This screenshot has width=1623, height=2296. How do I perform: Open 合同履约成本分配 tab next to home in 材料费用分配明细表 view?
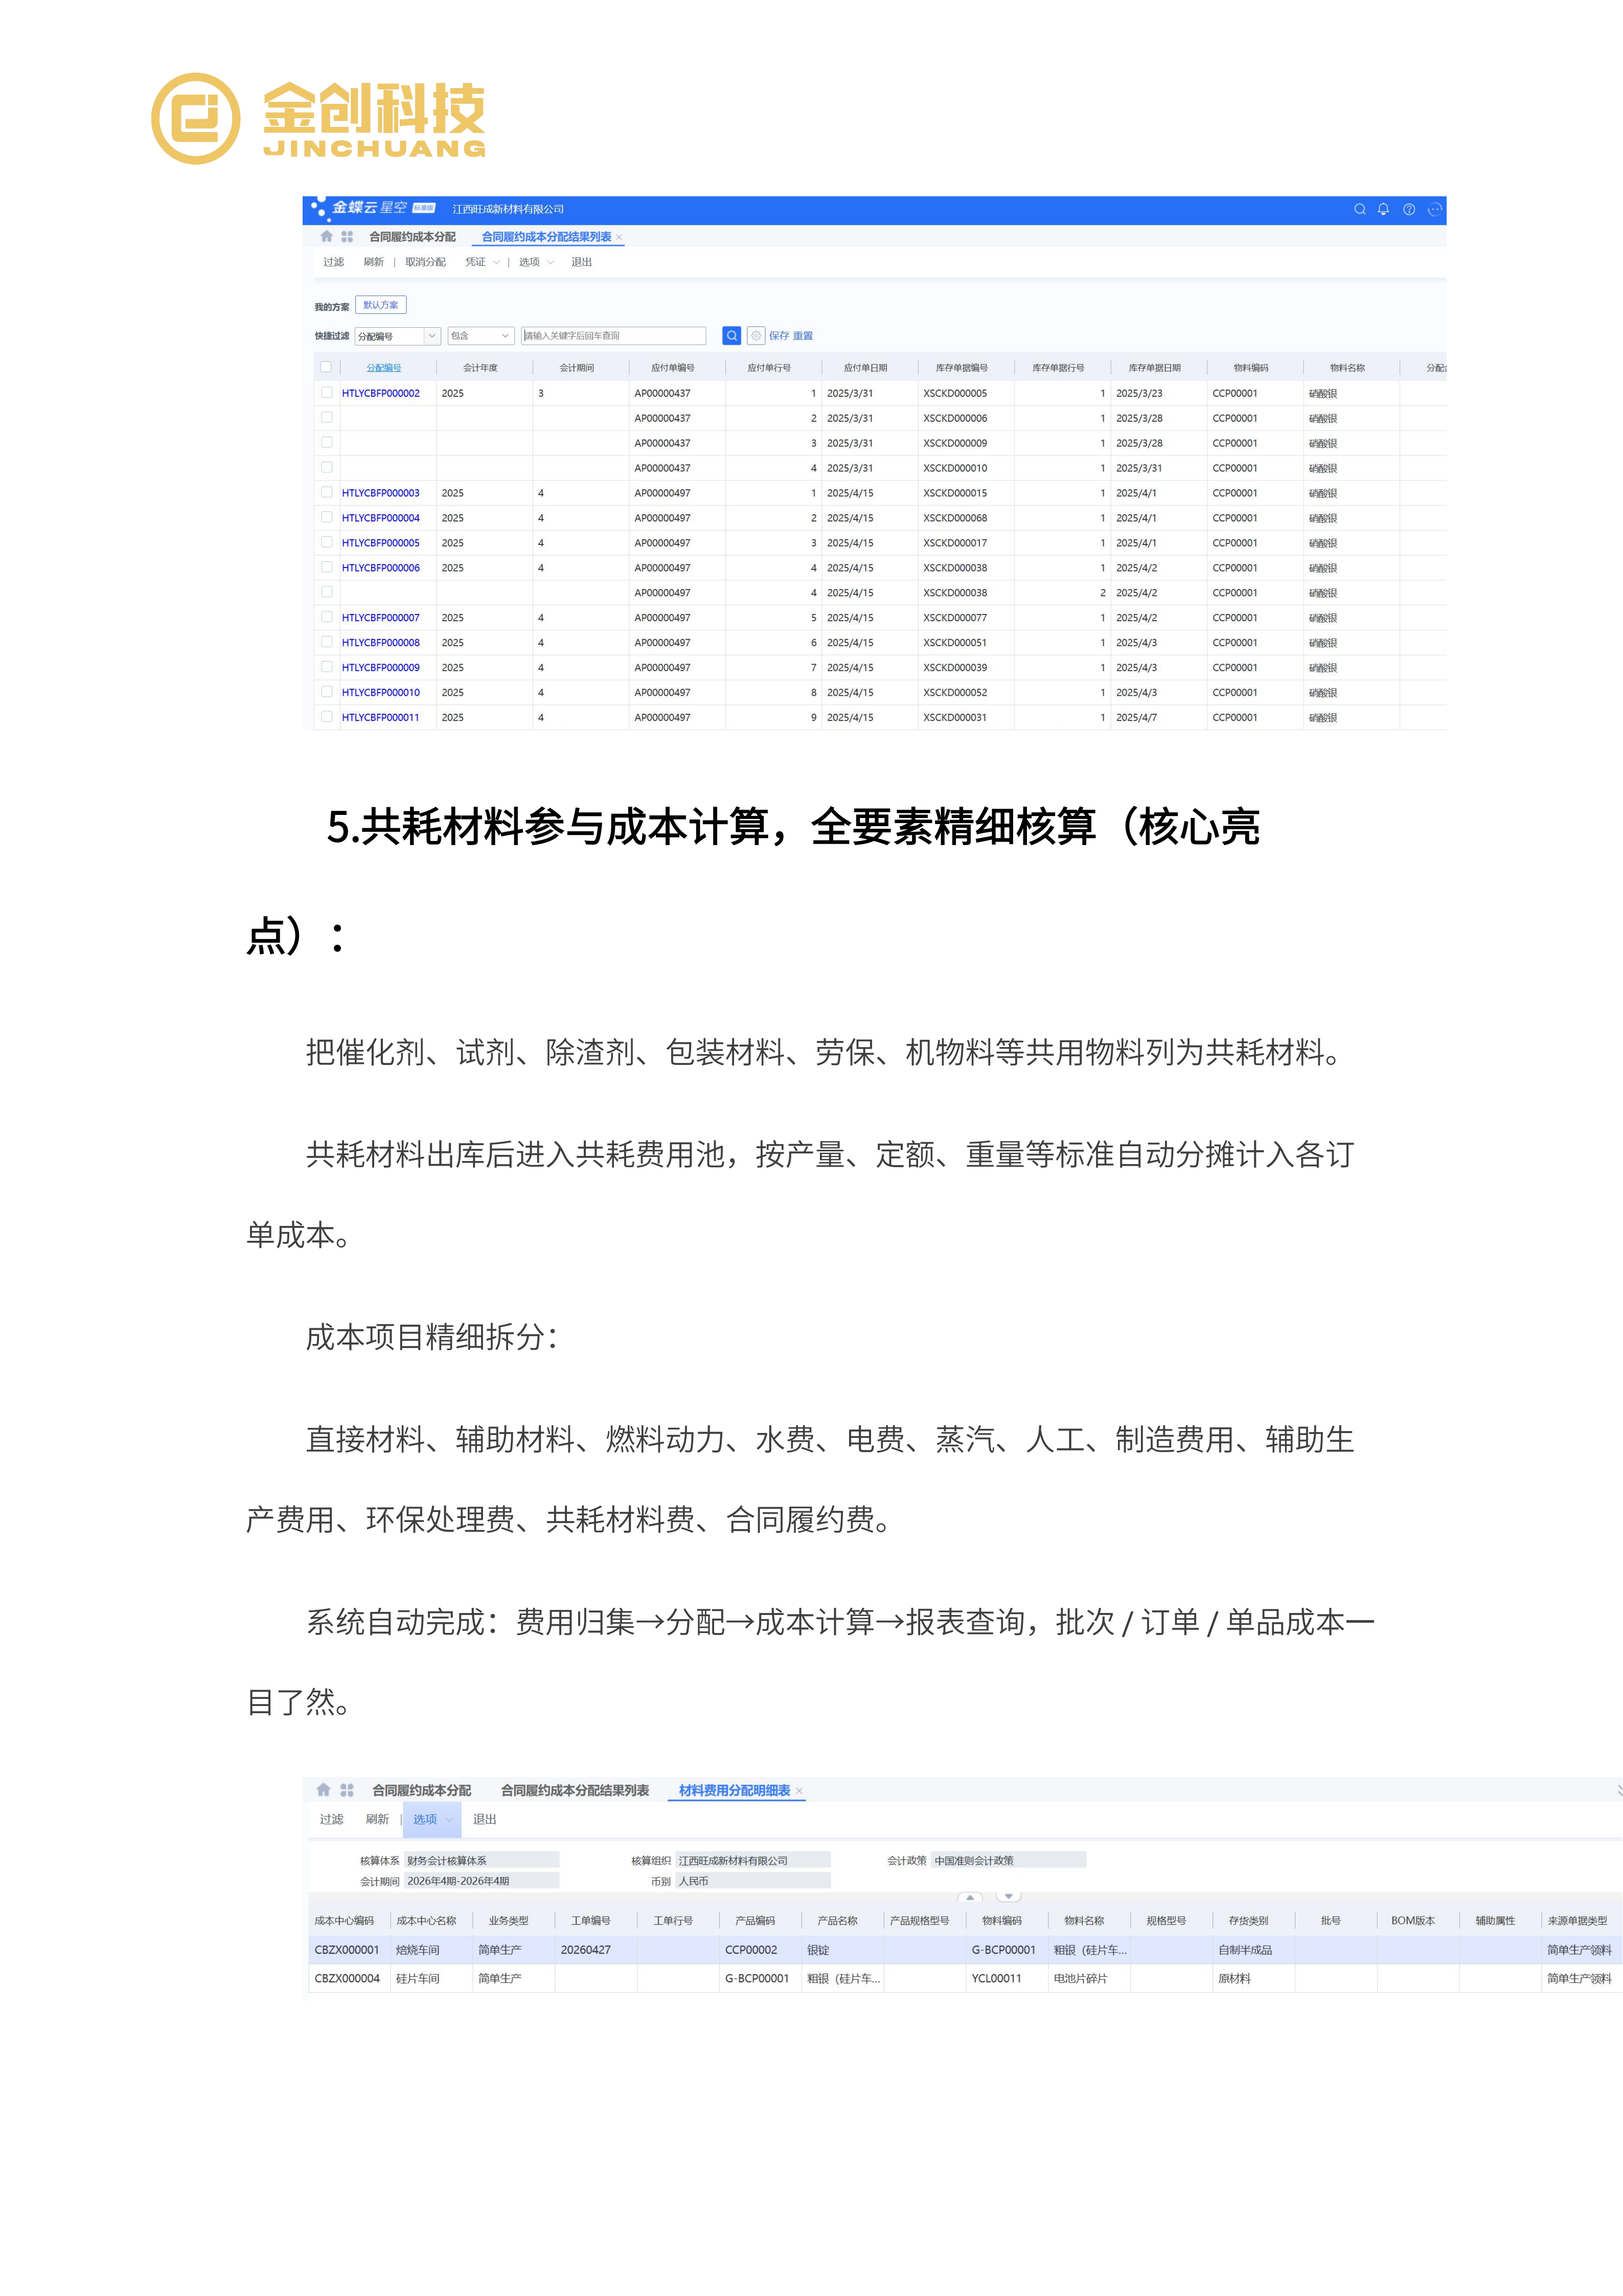click(421, 1790)
